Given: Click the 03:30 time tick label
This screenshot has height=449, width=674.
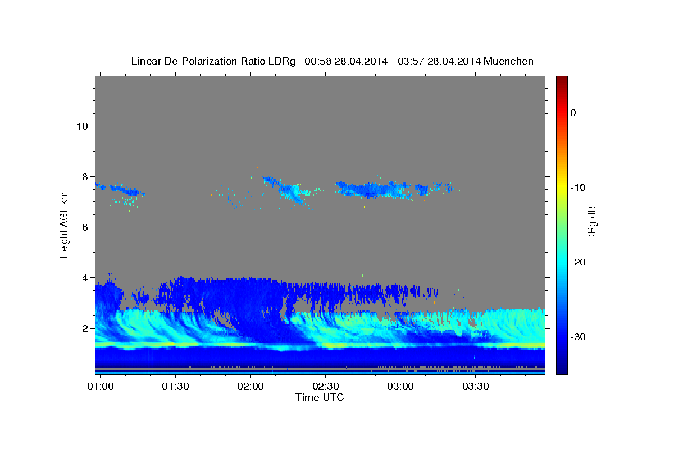Looking at the screenshot, I should tap(475, 387).
